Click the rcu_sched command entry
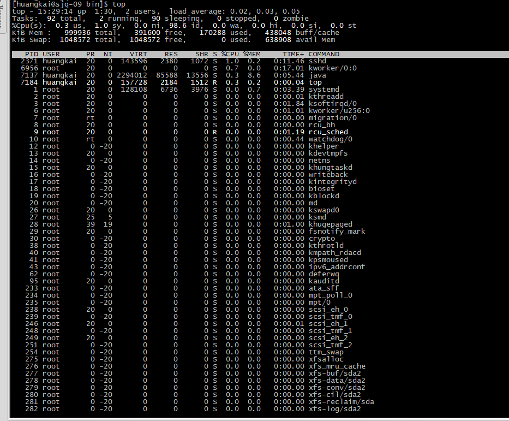 pos(328,133)
